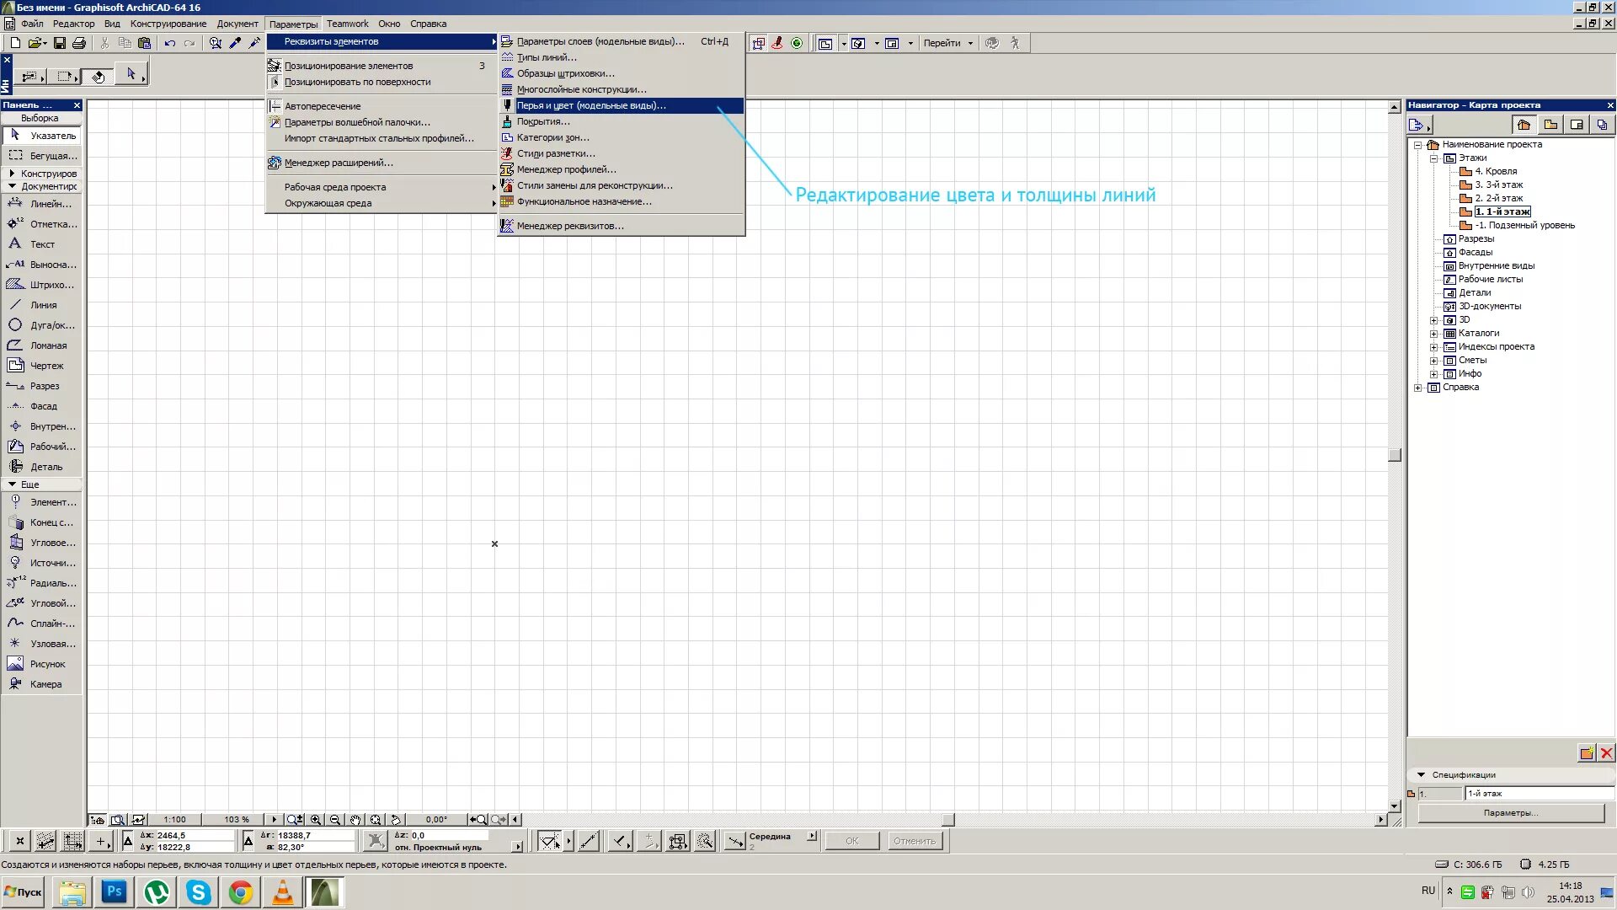Click the 1:100 scale field
Image resolution: width=1617 pixels, height=910 pixels.
click(174, 819)
